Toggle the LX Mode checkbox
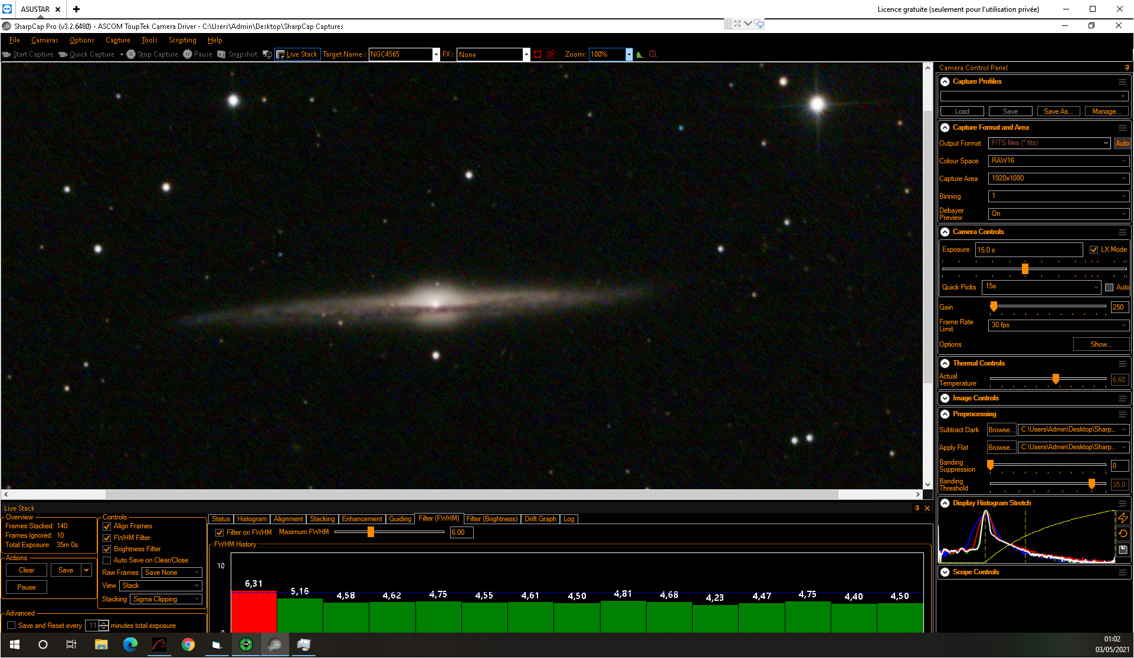 1094,250
